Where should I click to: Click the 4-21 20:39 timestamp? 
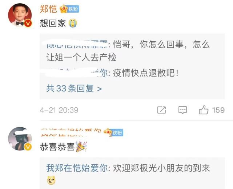pos(59,110)
